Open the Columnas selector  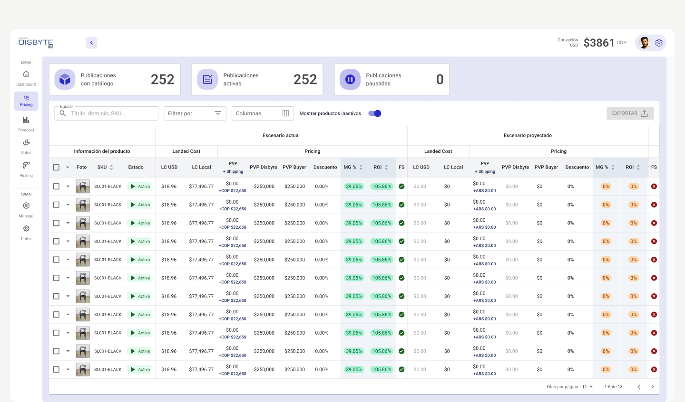point(263,113)
